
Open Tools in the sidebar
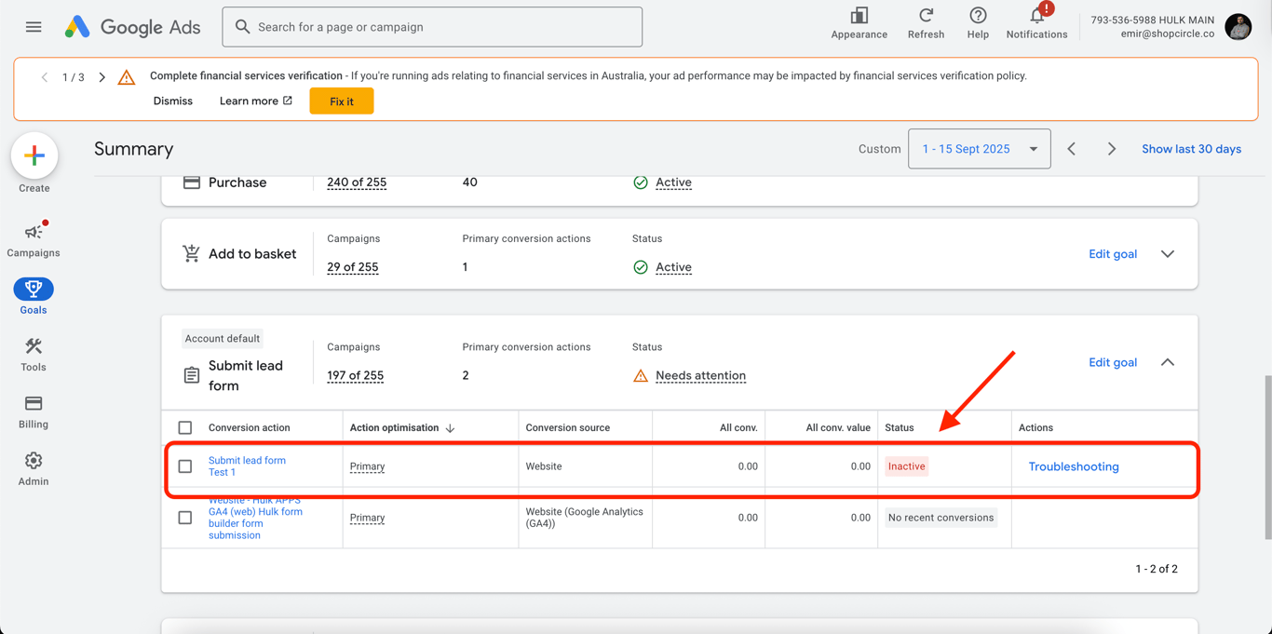point(34,355)
